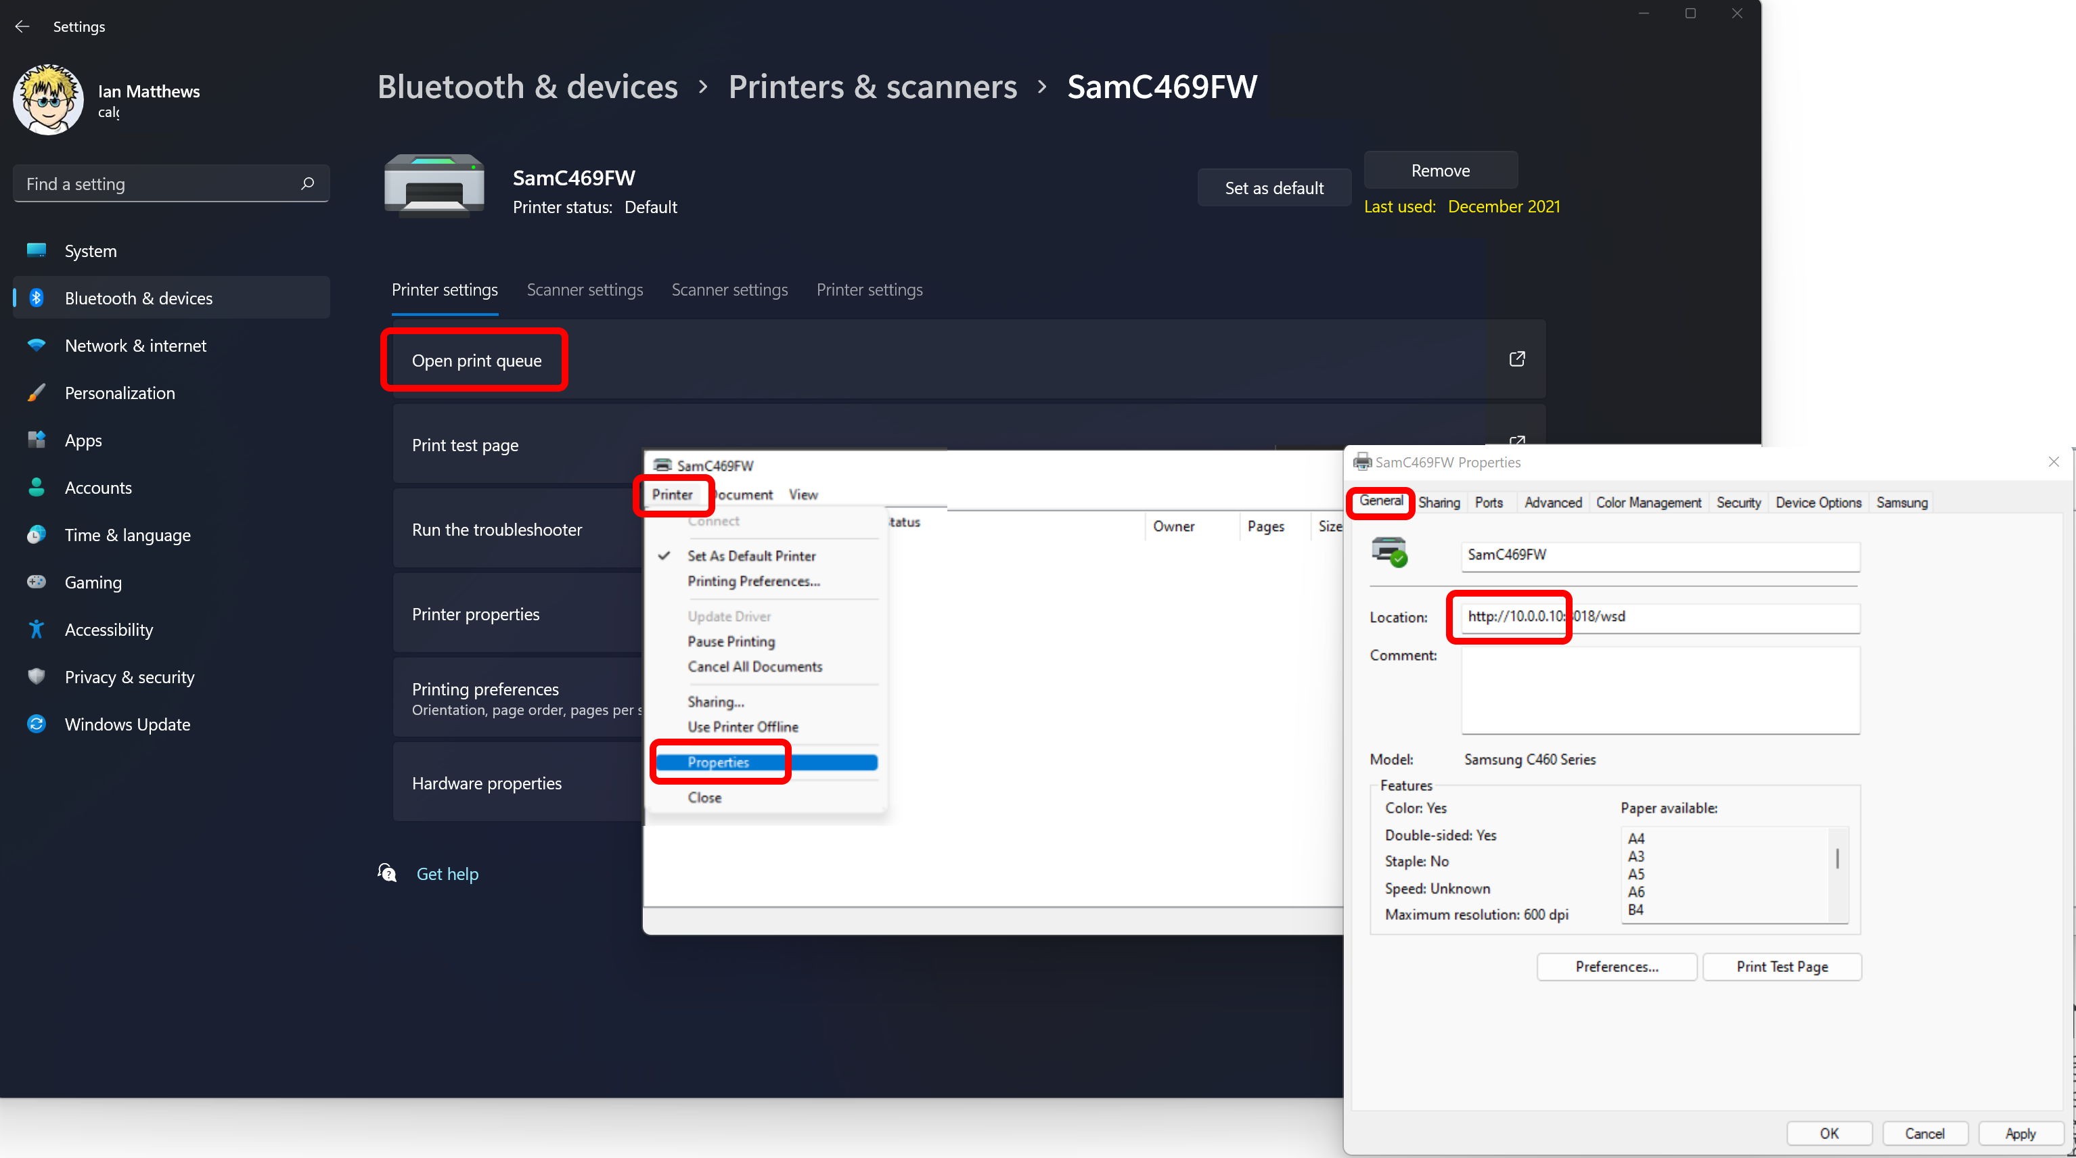Viewport: 2076px width, 1158px height.
Task: Click the search magnifier icon
Action: click(307, 184)
